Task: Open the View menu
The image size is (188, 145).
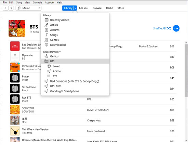Action: click(27, 2)
